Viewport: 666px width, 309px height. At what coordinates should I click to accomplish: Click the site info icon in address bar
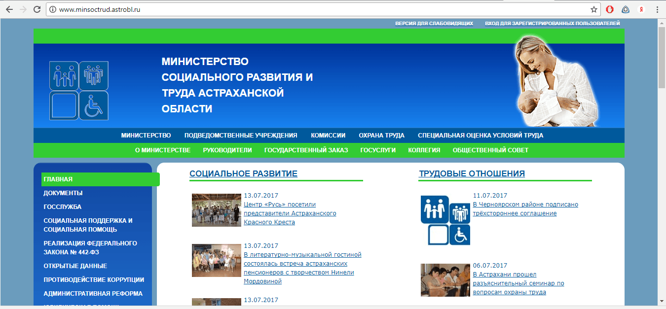(x=53, y=9)
